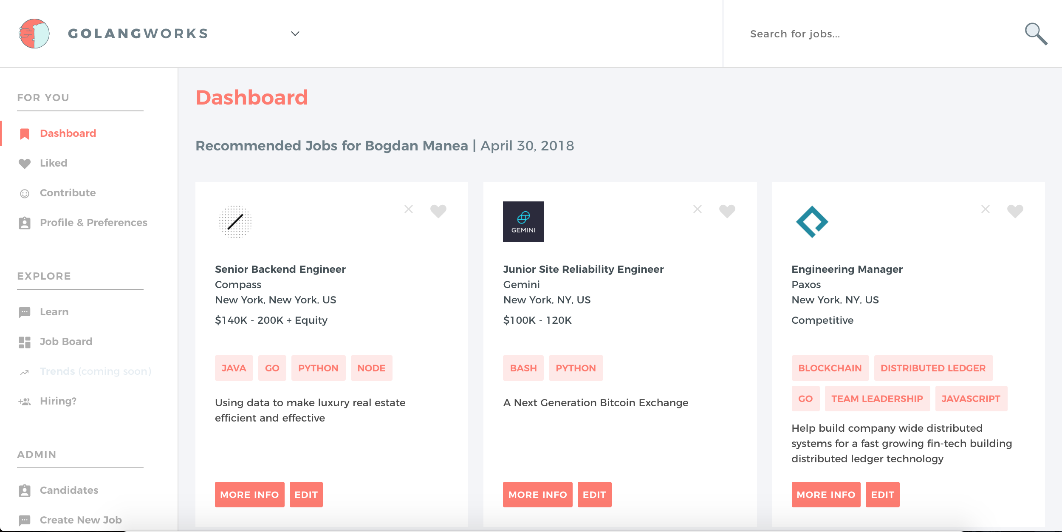Expand the GolangWorks header dropdown chevron
1062x532 pixels.
click(x=295, y=34)
